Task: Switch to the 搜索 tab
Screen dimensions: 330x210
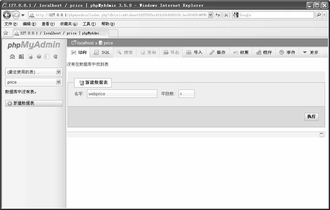Action: coord(125,52)
